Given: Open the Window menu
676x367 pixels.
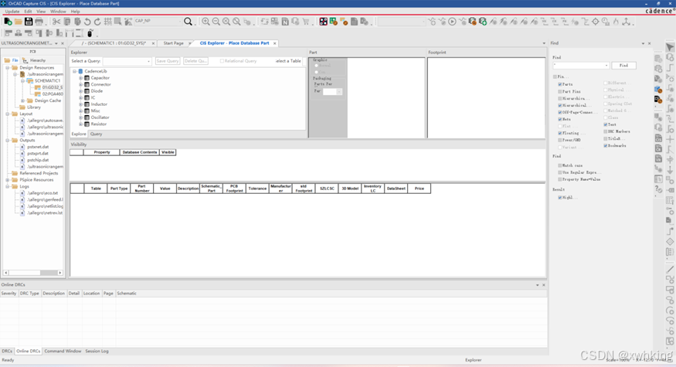Looking at the screenshot, I should [58, 12].
